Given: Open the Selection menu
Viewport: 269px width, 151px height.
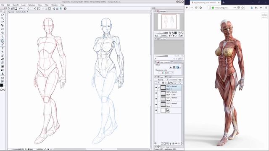Looking at the screenshot, I should (x=32, y=5).
